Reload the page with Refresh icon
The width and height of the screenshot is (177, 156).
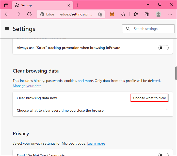(29, 14)
